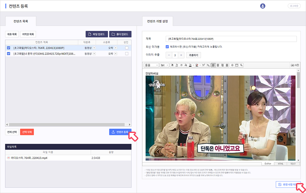Insert a photo with the 사진 button
306x193 pixels.
(x=295, y=65)
